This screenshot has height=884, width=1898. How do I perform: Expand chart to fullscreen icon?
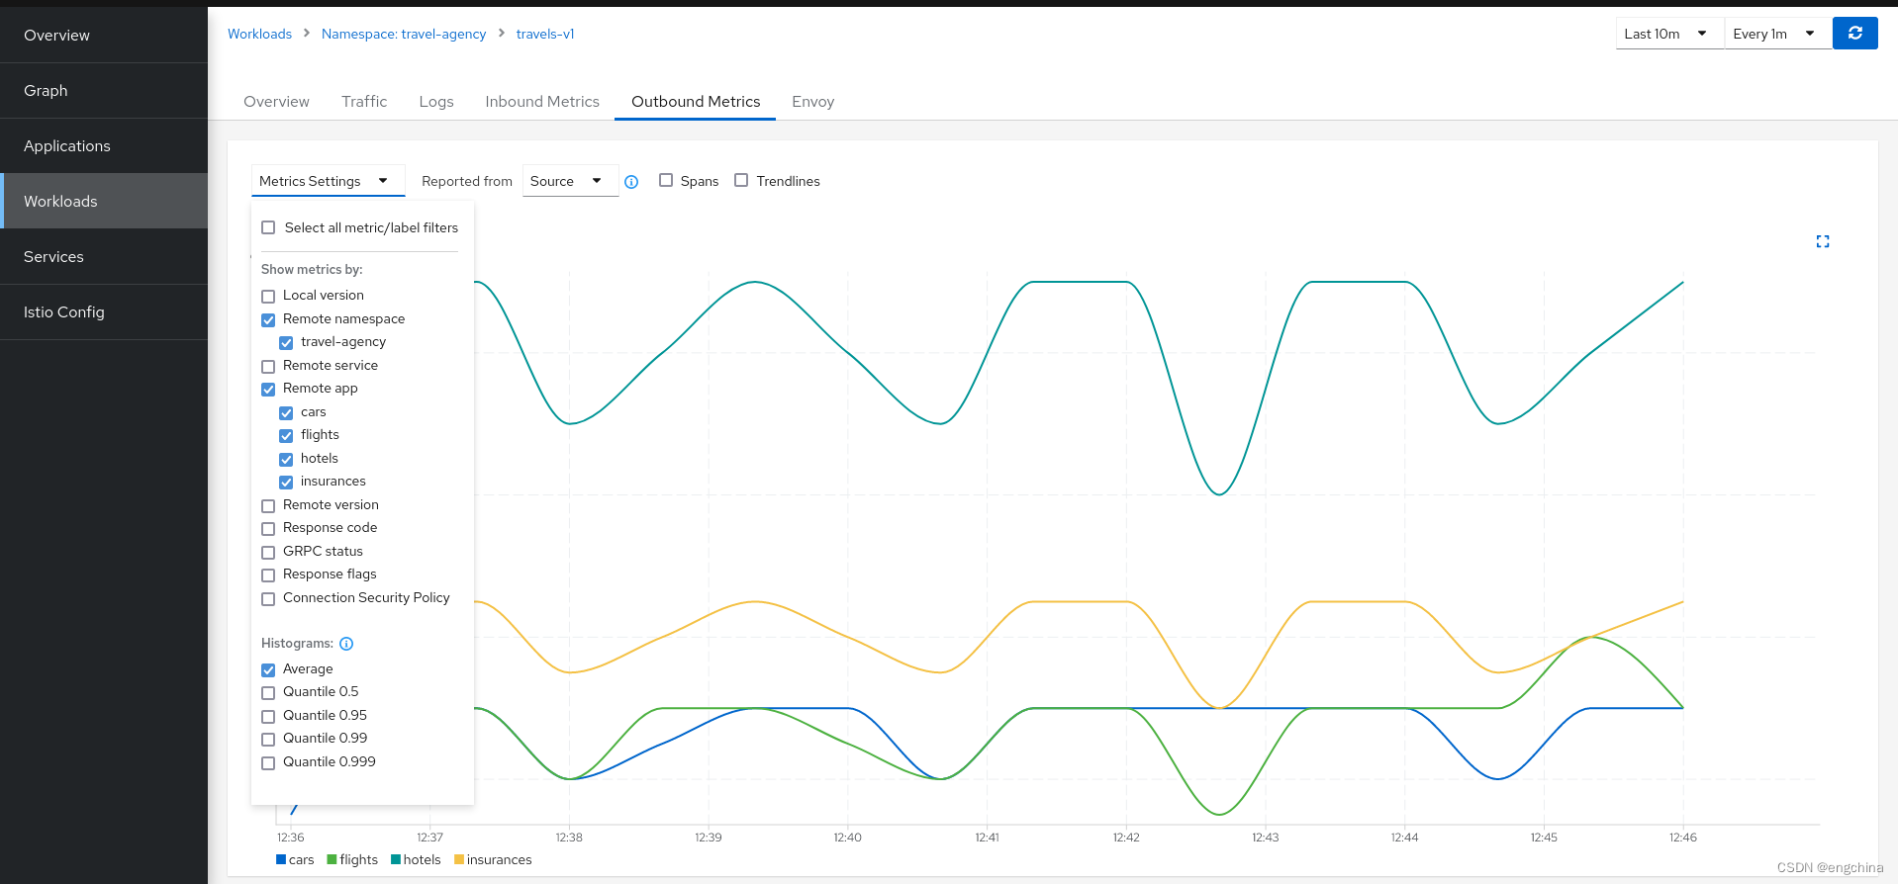(1822, 241)
